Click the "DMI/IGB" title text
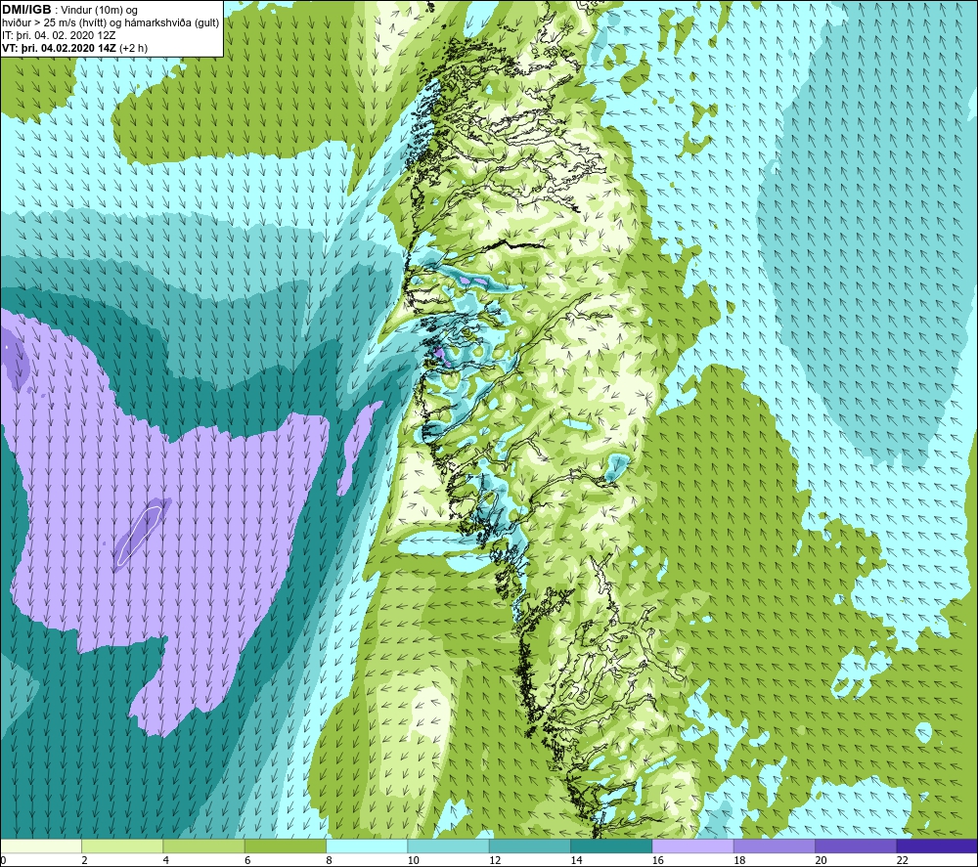Image resolution: width=978 pixels, height=867 pixels. pos(26,10)
